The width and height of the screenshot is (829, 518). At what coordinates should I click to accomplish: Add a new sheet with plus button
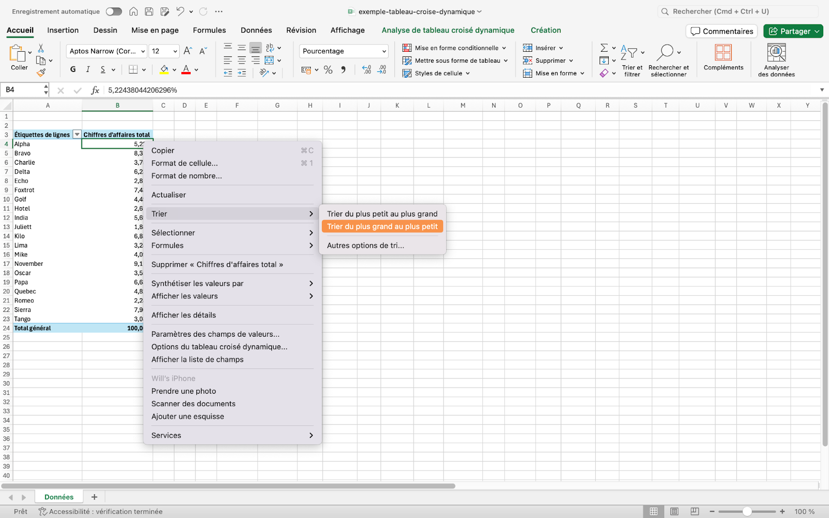pyautogui.click(x=94, y=497)
